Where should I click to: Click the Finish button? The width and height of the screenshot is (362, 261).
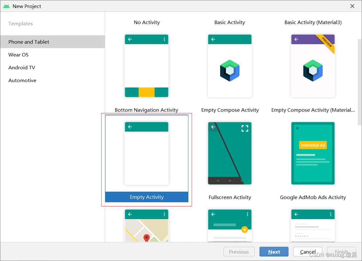(341, 252)
